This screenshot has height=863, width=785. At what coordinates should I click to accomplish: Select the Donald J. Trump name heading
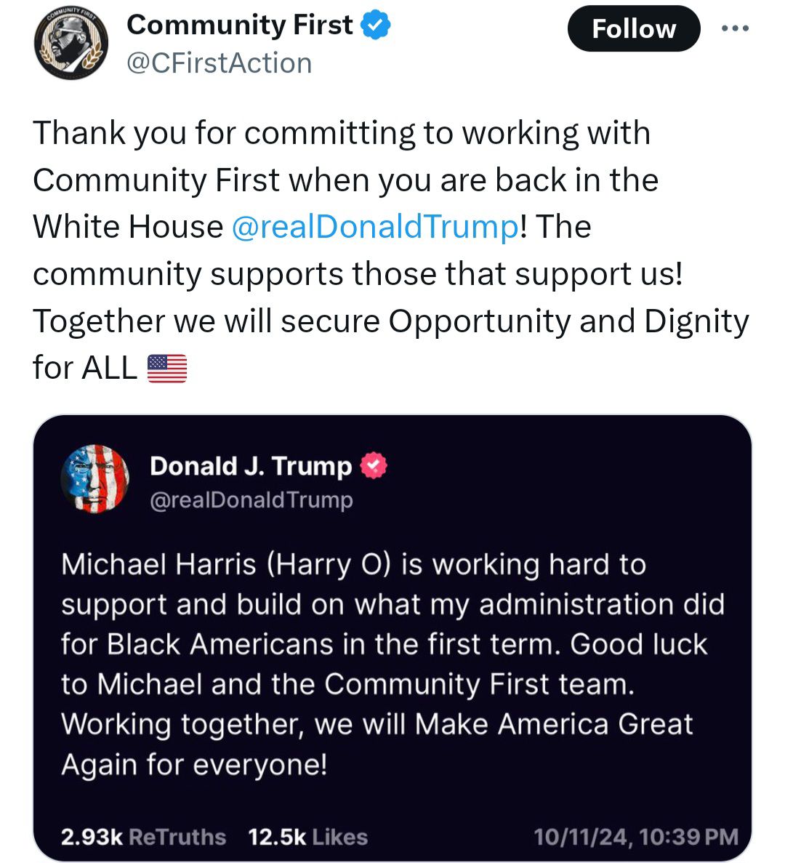click(x=251, y=466)
